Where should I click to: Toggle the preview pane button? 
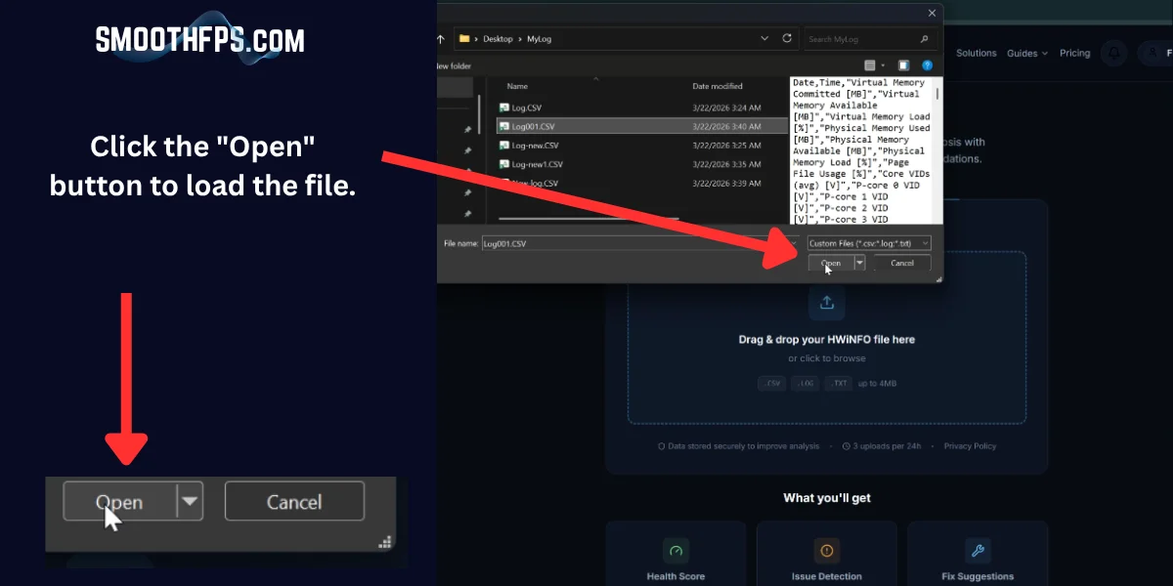pyautogui.click(x=902, y=64)
